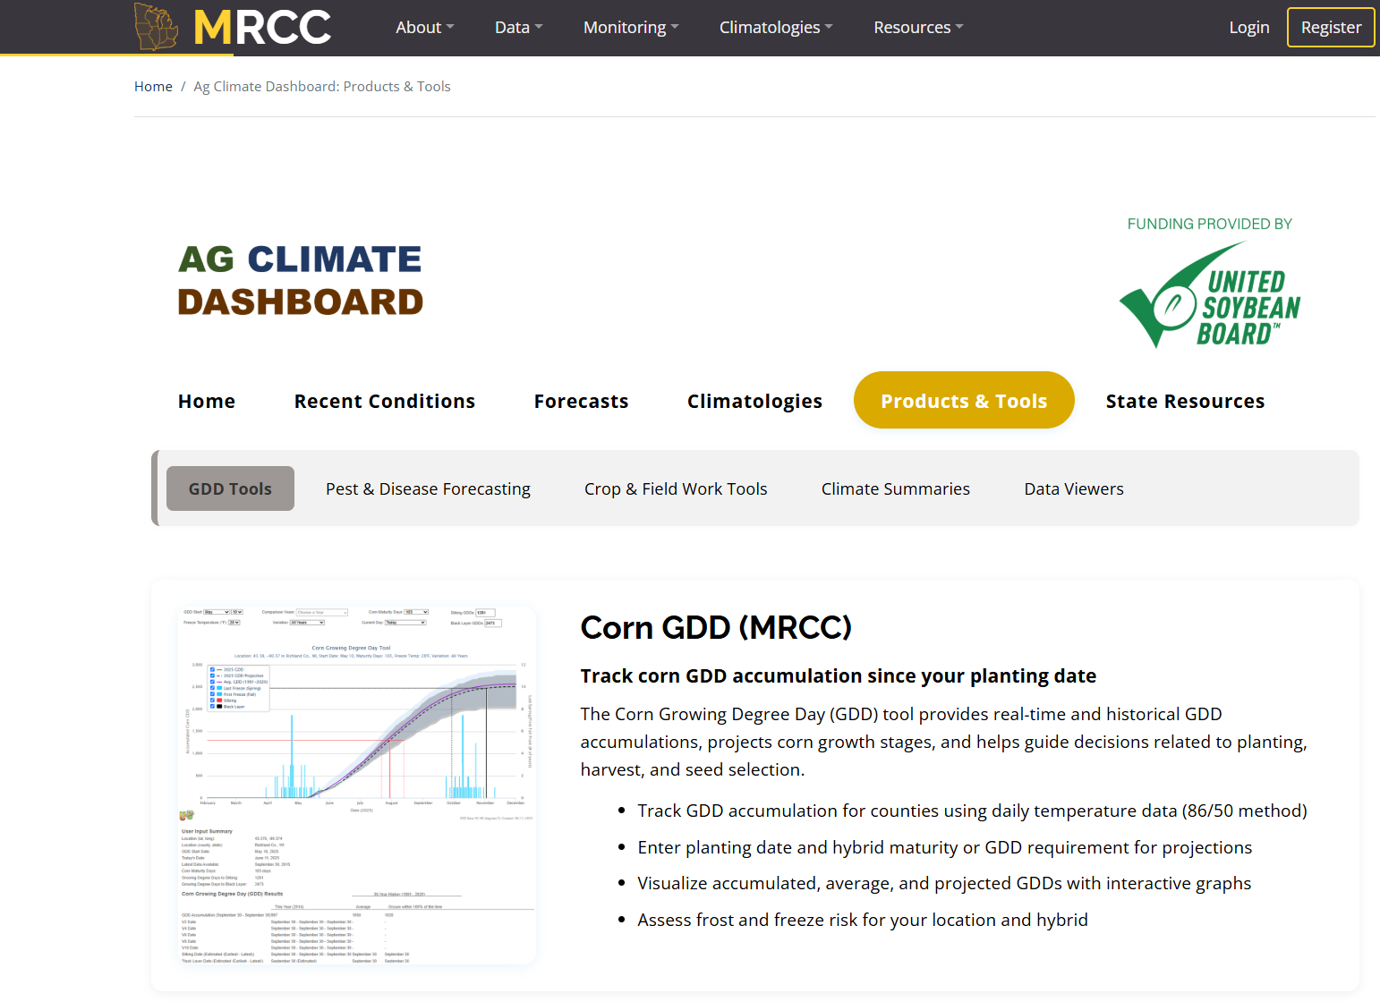Open Pest & Disease Forecasting sub-tab
The image size is (1380, 1002).
(x=428, y=489)
